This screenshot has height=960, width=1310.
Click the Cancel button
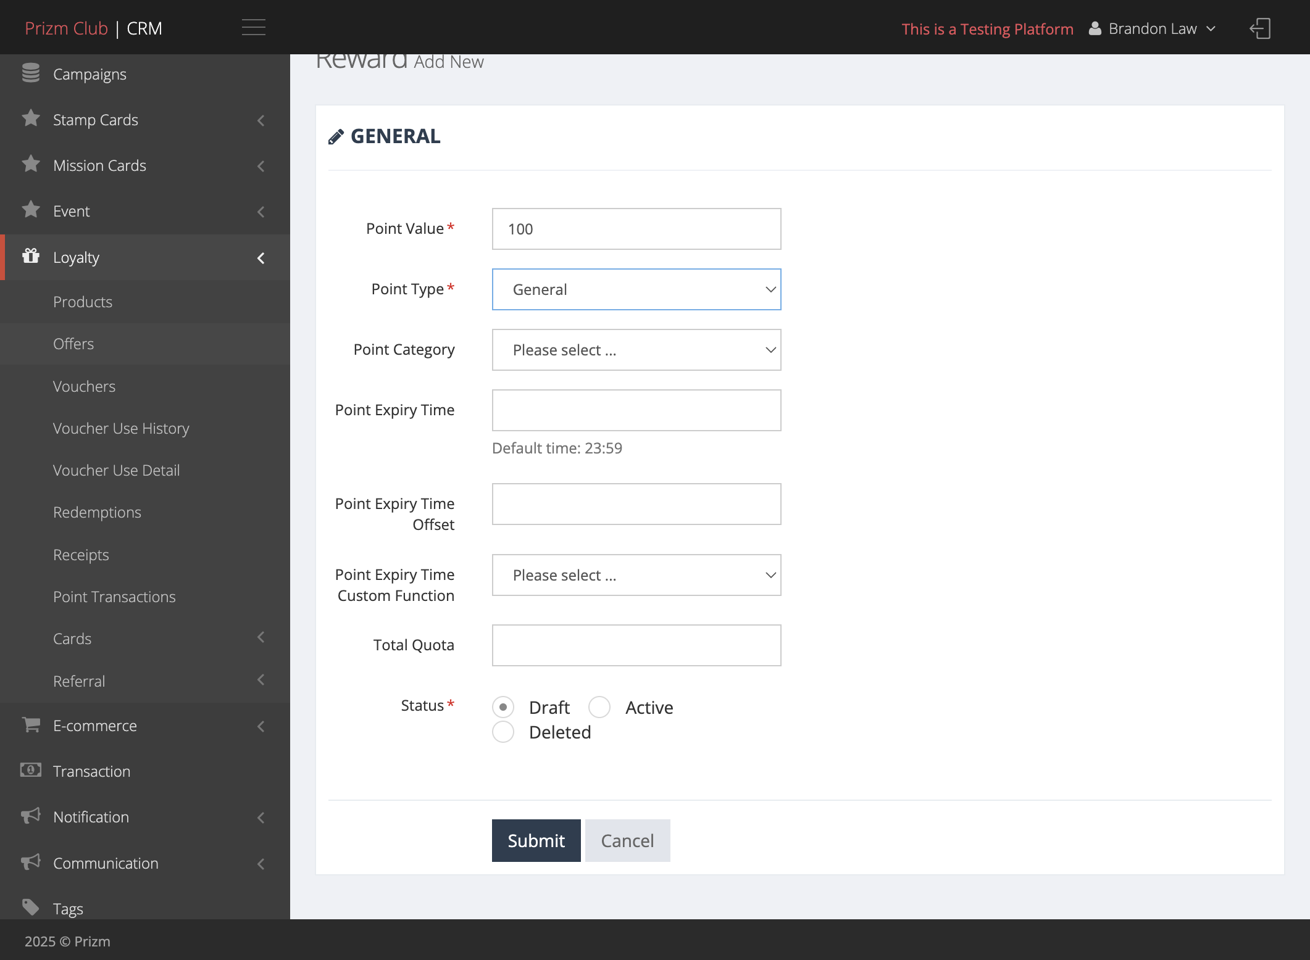click(627, 840)
